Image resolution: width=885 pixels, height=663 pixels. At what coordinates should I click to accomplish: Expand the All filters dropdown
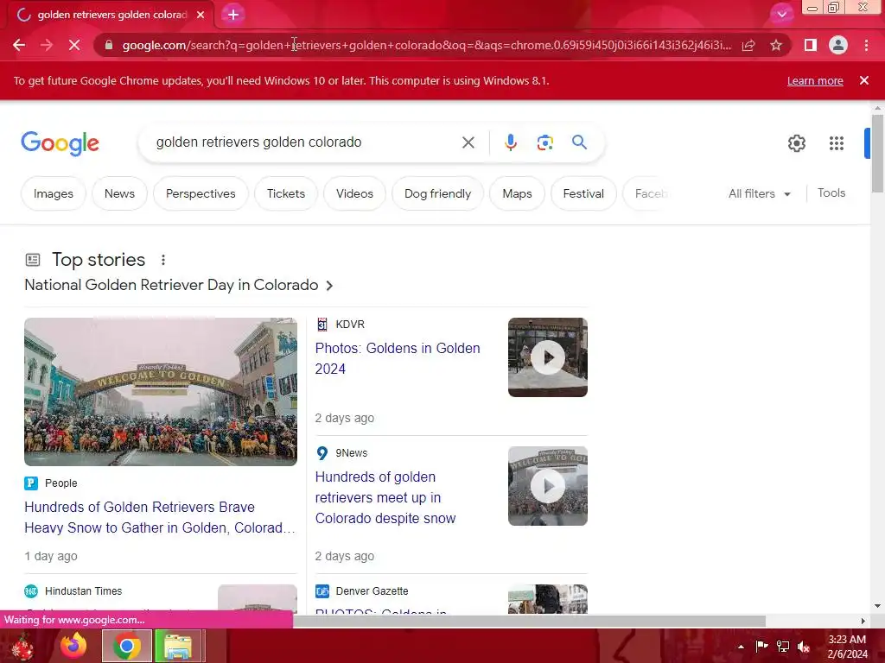759,193
